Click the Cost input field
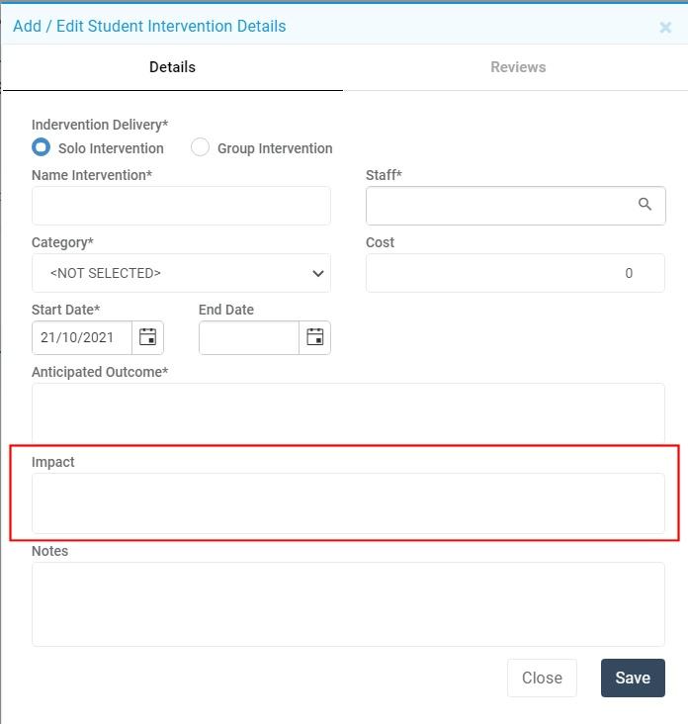The width and height of the screenshot is (688, 724). [x=514, y=273]
